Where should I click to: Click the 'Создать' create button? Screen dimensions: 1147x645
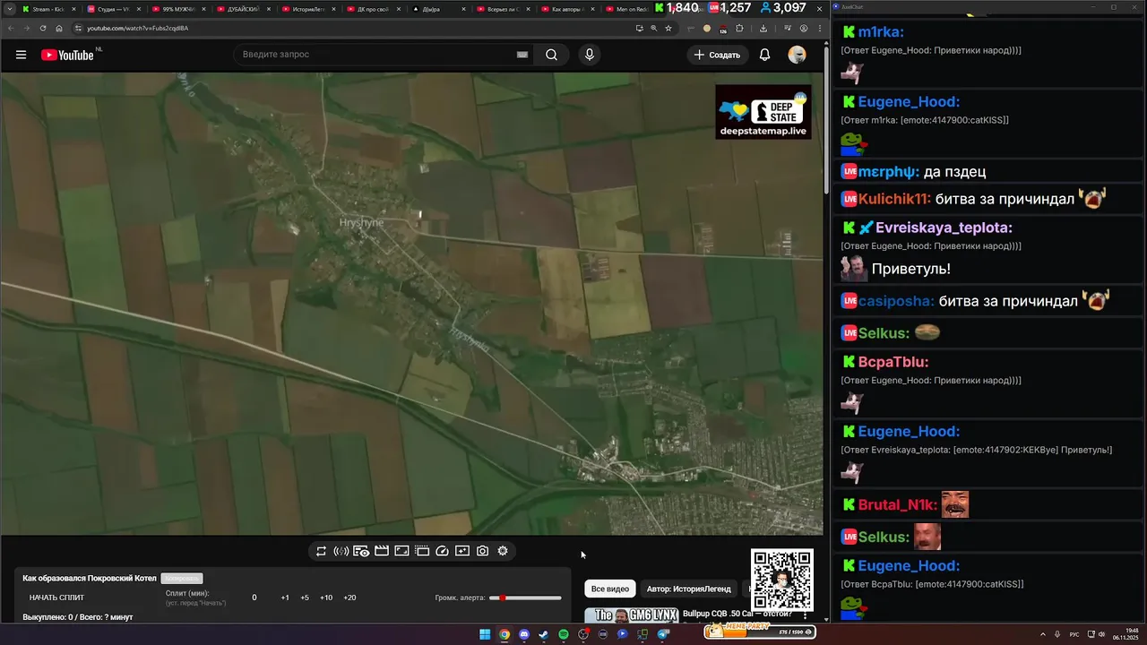pyautogui.click(x=717, y=55)
